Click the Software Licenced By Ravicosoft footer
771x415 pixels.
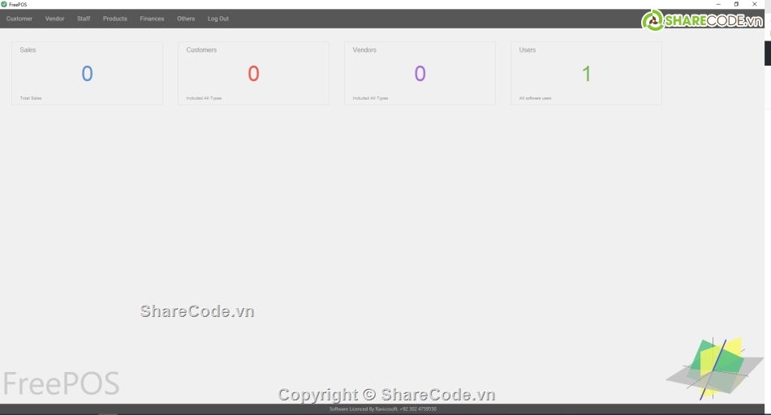[382, 409]
